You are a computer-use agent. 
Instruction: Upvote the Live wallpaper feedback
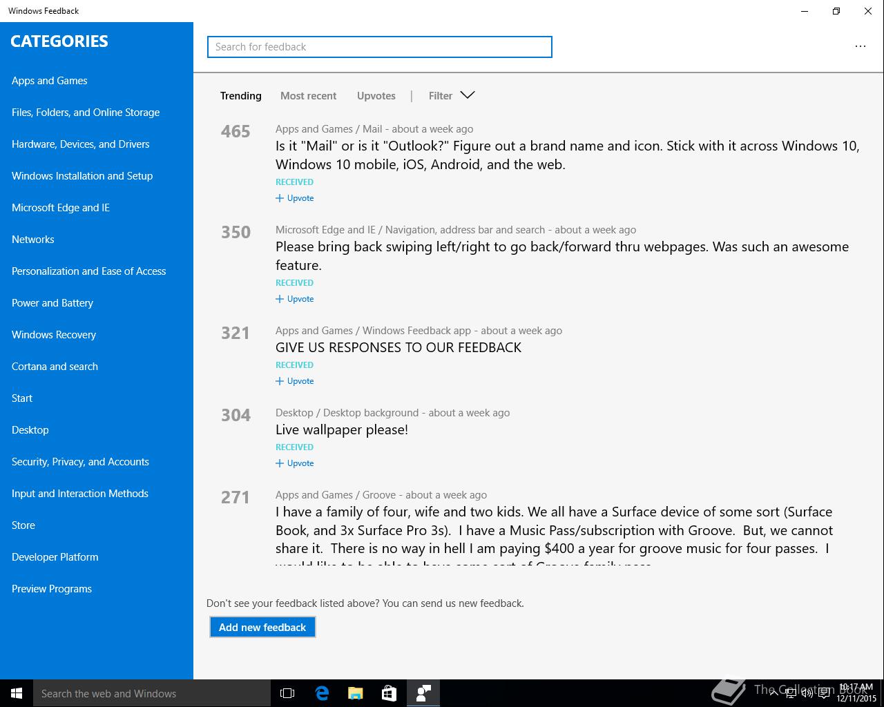coord(295,463)
